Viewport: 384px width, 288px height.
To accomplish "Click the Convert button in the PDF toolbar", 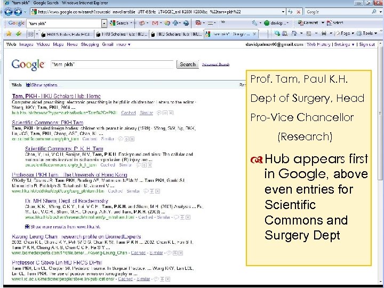I will pyautogui.click(x=308, y=23).
